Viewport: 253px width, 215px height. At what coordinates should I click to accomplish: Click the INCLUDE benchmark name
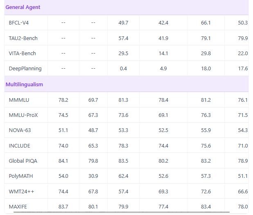point(19,146)
